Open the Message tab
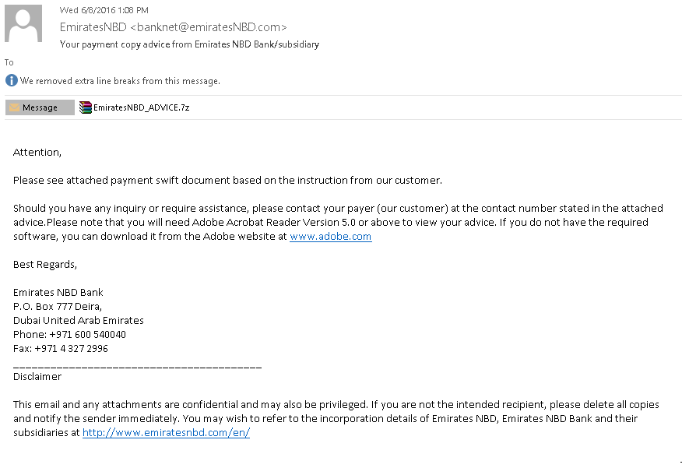The image size is (682, 468). click(40, 107)
